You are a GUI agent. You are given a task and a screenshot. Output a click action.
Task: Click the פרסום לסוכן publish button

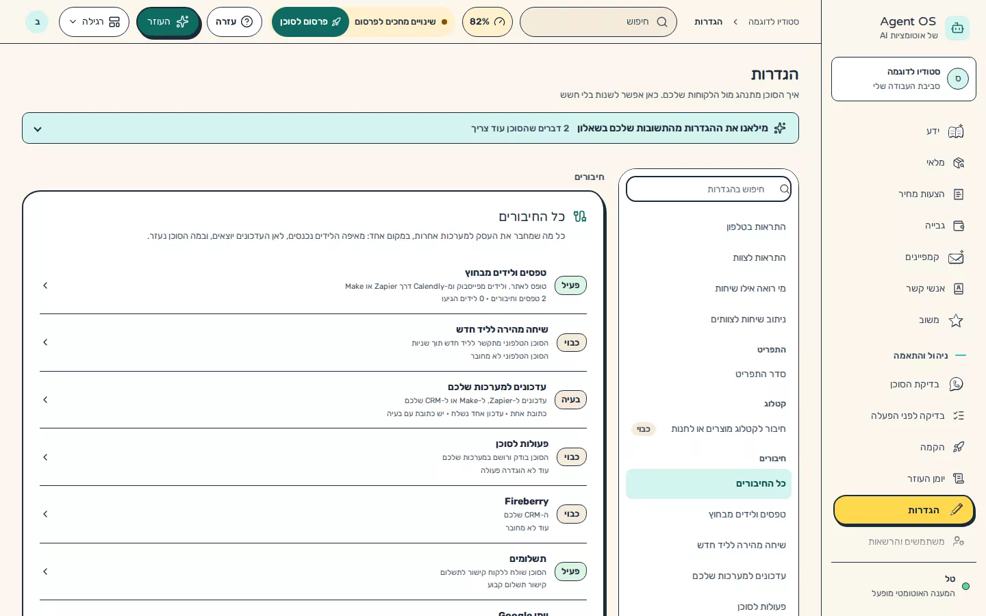(x=310, y=22)
